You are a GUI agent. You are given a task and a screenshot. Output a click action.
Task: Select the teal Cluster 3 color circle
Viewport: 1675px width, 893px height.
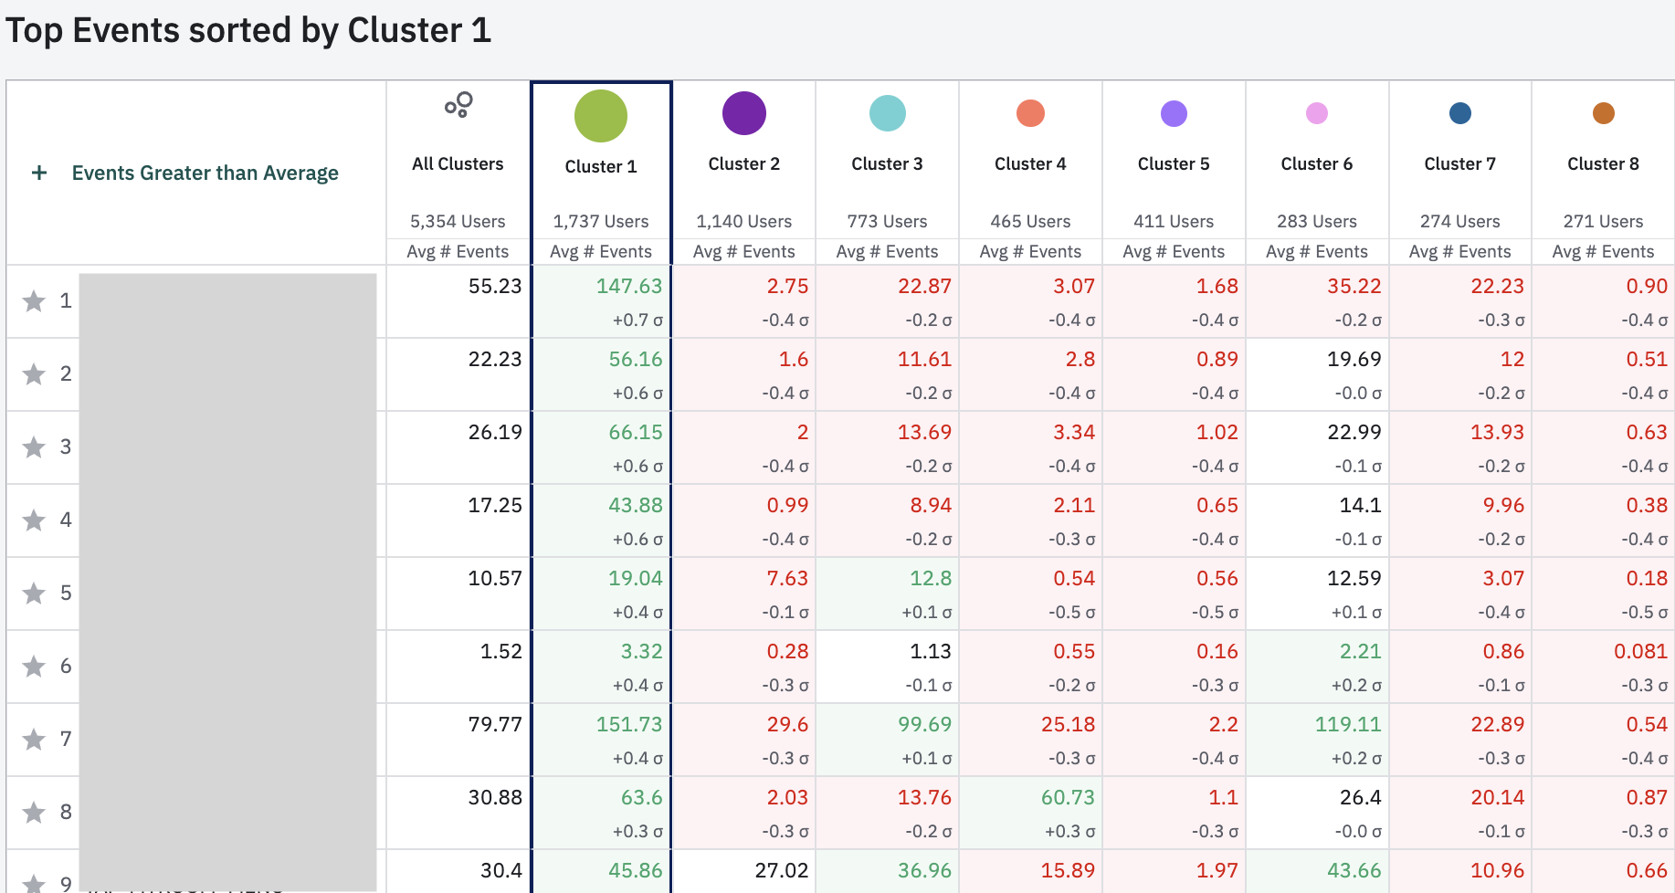tap(888, 113)
